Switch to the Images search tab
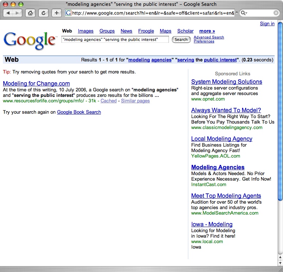Viewport: 283px width, 272px height. point(86,31)
